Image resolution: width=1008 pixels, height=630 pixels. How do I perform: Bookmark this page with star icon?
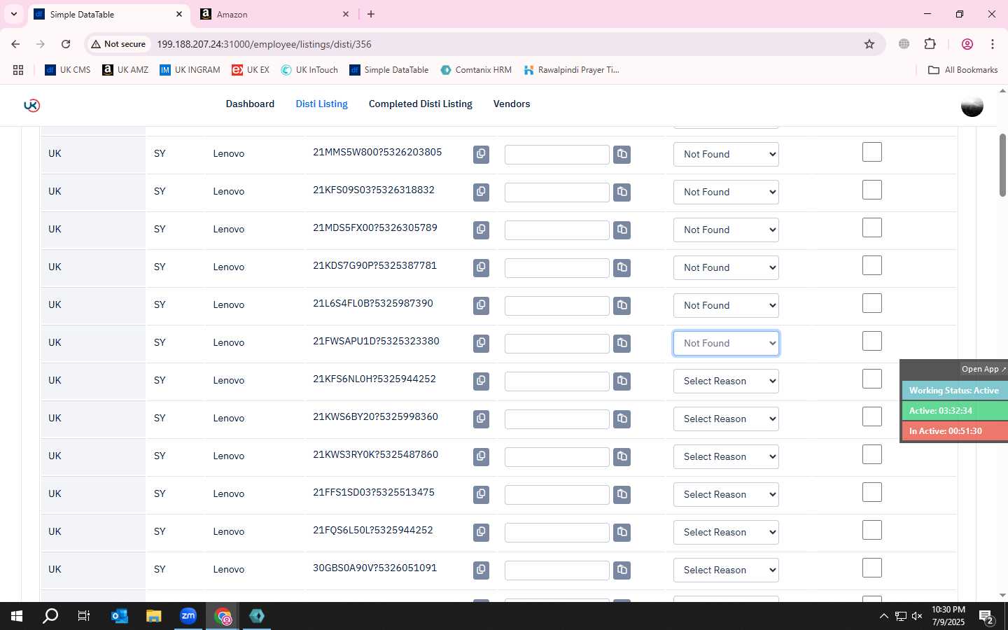tap(869, 44)
